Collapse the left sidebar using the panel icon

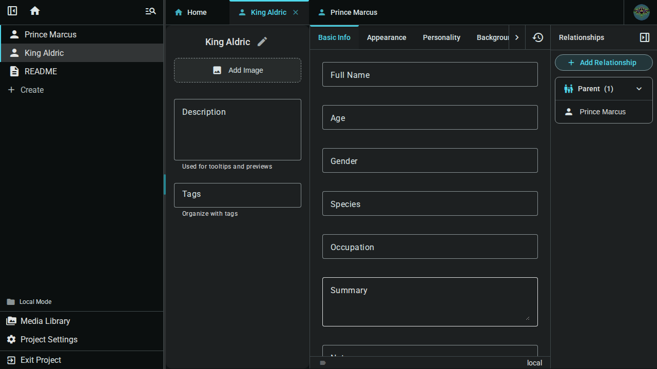tap(12, 11)
